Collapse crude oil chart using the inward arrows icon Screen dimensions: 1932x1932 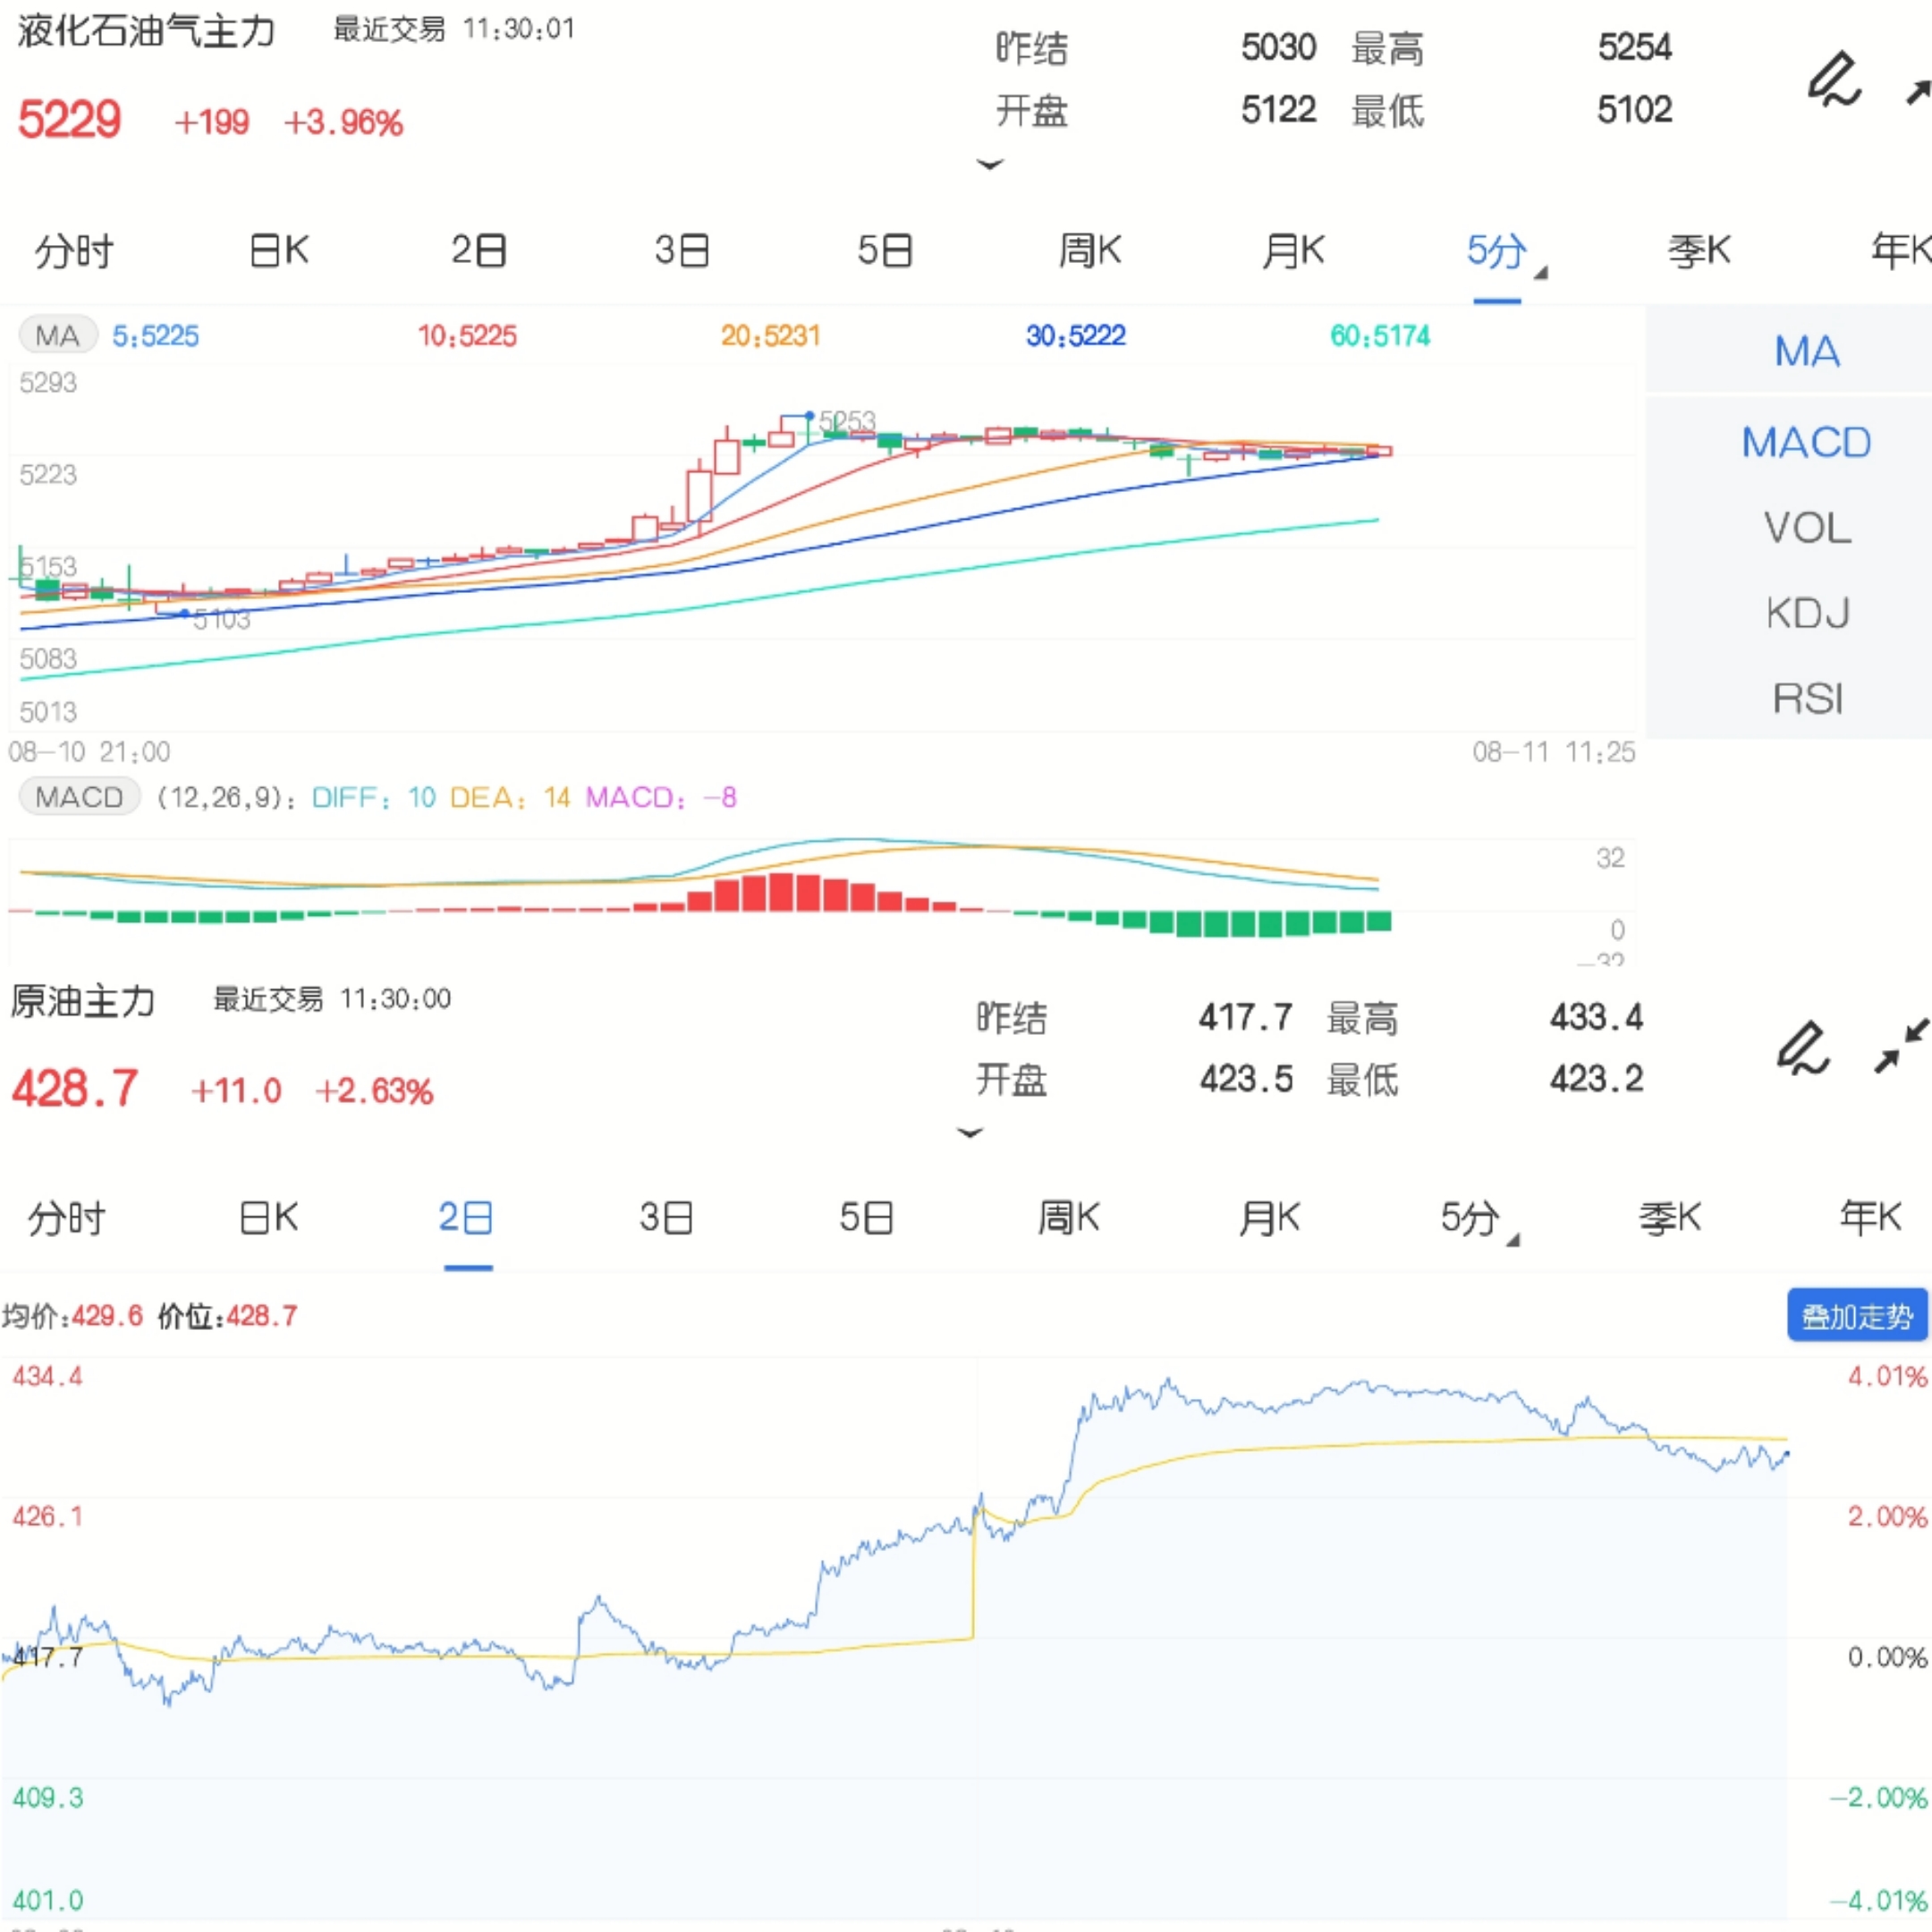coord(1900,1046)
